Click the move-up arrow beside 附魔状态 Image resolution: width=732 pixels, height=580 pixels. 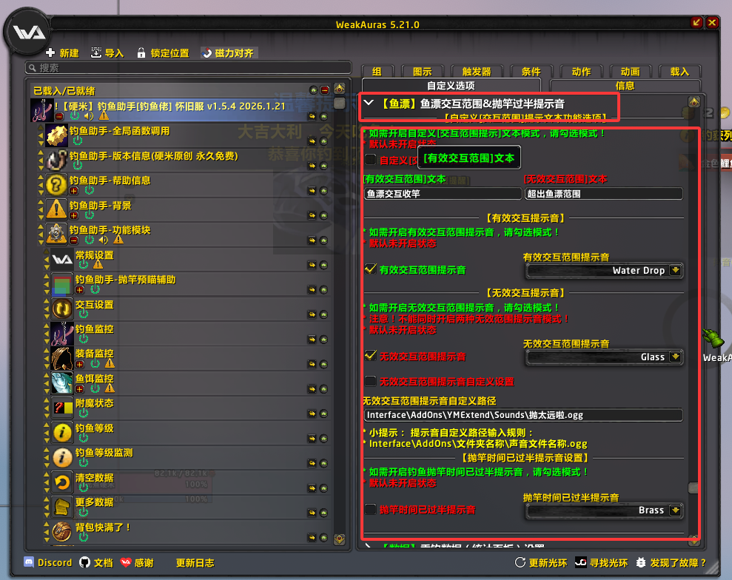tap(46, 401)
